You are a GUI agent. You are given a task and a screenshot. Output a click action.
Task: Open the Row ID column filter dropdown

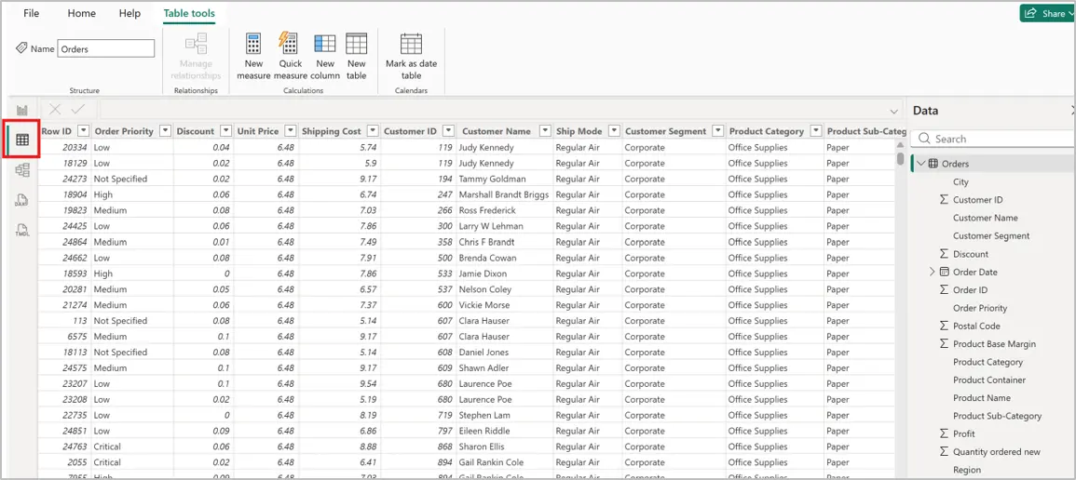[x=84, y=131]
